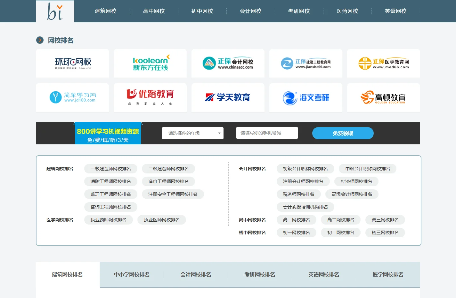Viewport: 456px width, 298px height.
Task: Open 中级会计职称网校排名 link
Action: 368,169
